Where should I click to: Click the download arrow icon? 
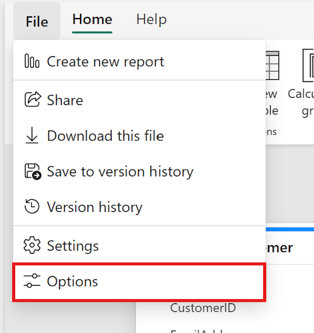(x=32, y=135)
